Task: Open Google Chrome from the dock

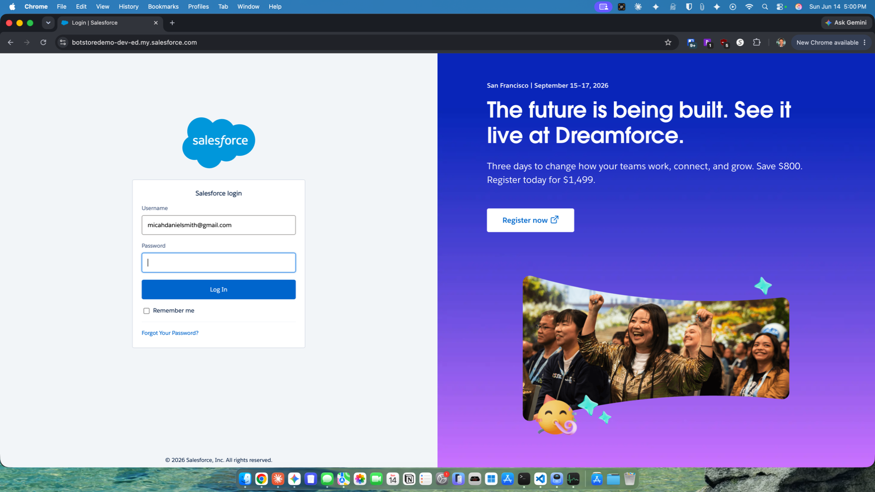Action: pos(262,479)
